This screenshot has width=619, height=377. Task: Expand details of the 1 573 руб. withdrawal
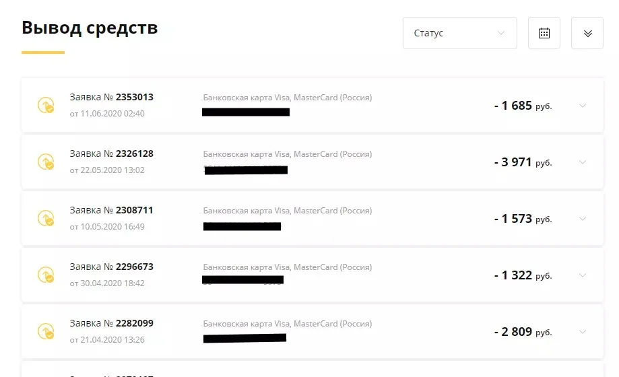(583, 219)
